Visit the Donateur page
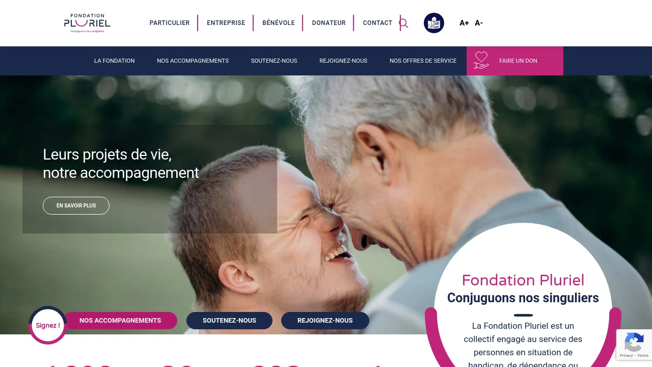Screen dimensions: 652x367 (x=329, y=23)
